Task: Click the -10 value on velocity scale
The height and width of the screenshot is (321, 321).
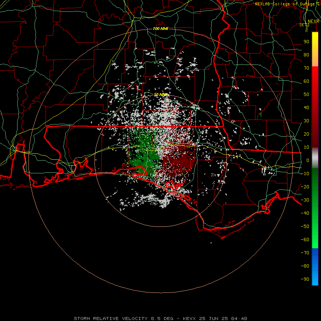Action: [305, 174]
